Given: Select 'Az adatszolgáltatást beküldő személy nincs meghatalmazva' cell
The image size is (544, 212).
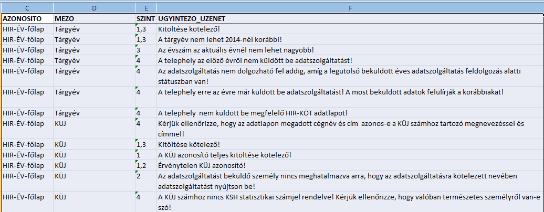Looking at the screenshot, I should tap(350, 181).
